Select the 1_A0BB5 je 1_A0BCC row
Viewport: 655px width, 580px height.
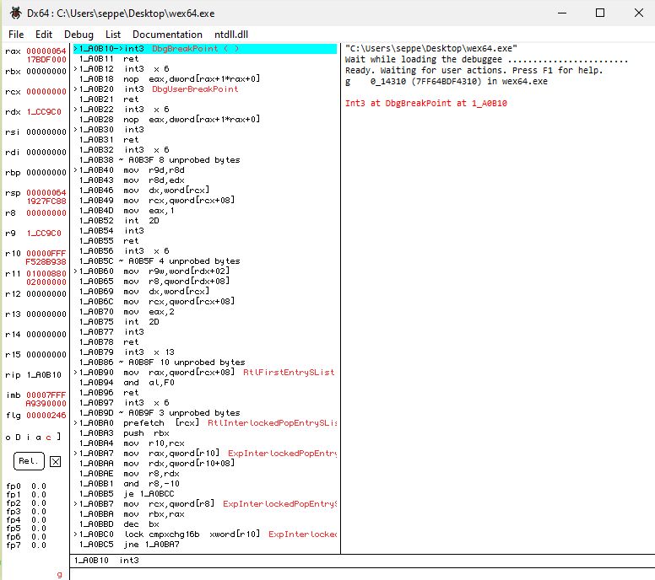point(205,494)
